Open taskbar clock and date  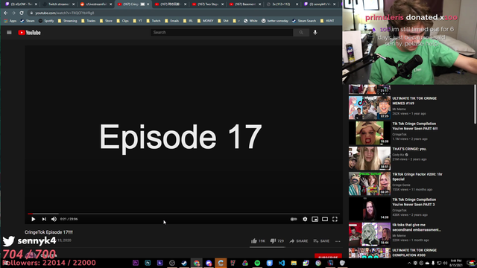pos(456,263)
